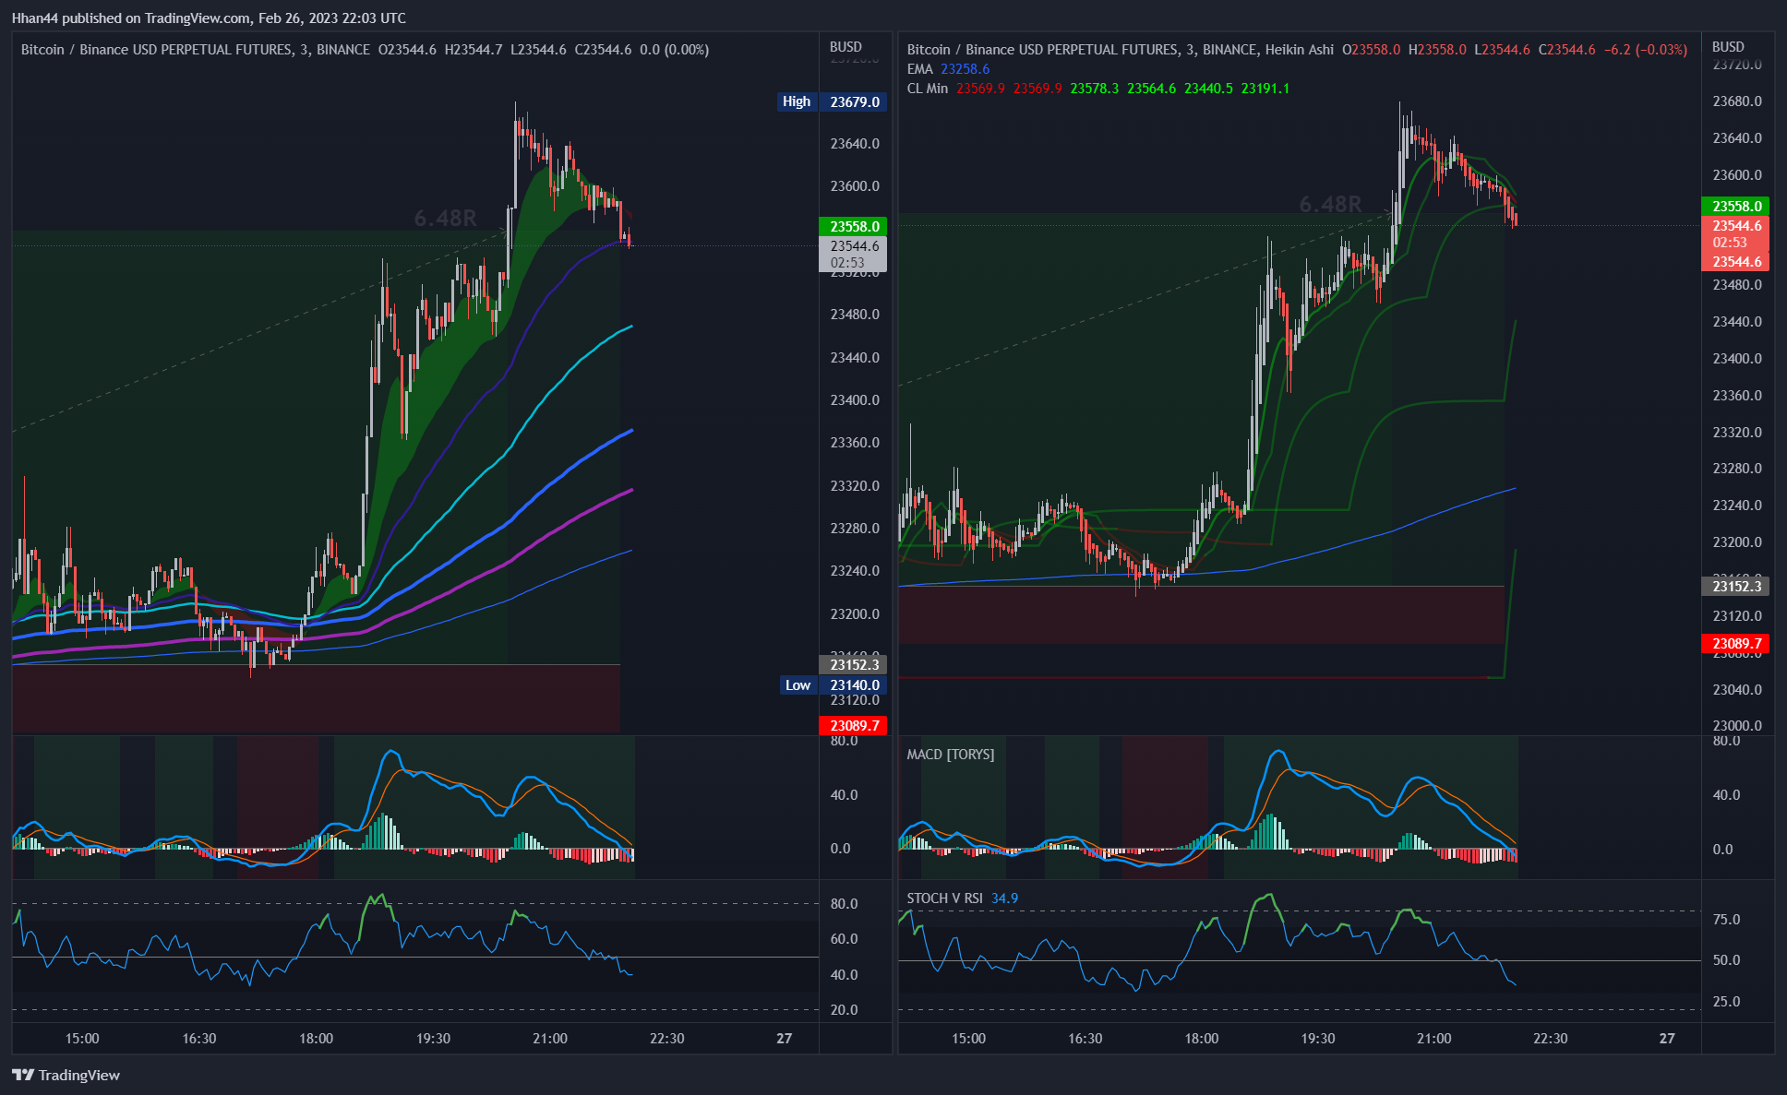Click the 75.0 level on STOCH V RSI axis
This screenshot has width=1787, height=1095.
coord(1726,920)
